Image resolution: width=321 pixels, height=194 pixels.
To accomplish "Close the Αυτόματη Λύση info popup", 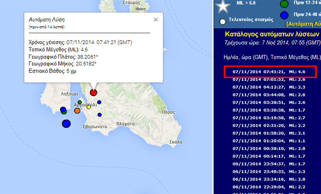I will [156, 20].
